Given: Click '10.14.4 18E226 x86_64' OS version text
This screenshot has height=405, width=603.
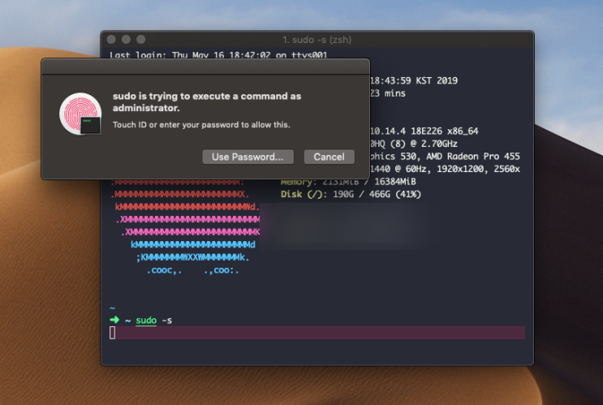Looking at the screenshot, I should pyautogui.click(x=424, y=131).
